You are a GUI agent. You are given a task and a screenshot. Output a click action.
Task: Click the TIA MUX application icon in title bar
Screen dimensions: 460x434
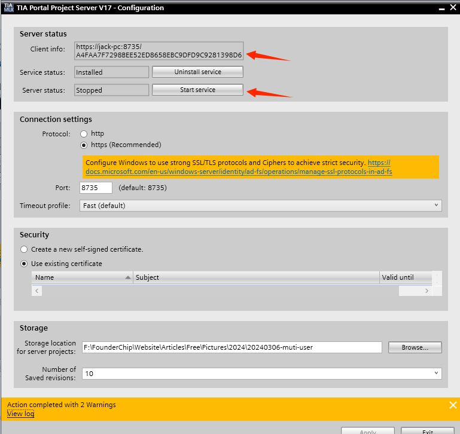(x=8, y=7)
